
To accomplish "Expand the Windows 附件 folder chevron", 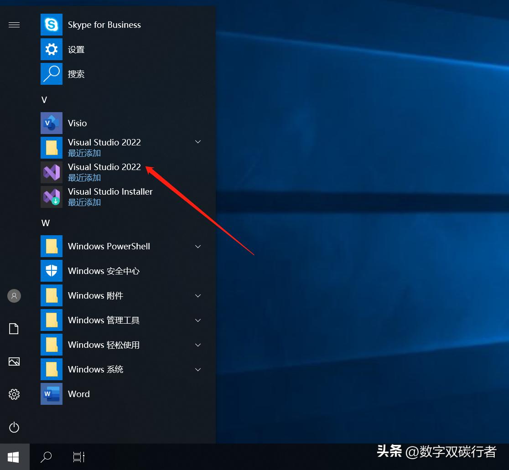I will (x=198, y=295).
